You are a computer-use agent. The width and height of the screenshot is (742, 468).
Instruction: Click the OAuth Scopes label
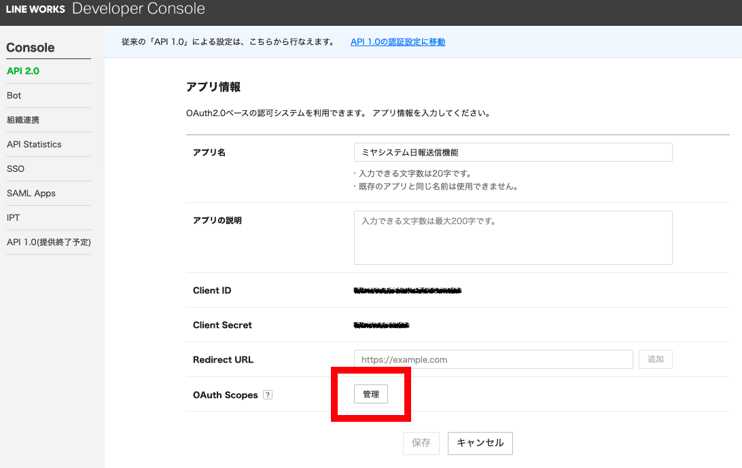226,395
